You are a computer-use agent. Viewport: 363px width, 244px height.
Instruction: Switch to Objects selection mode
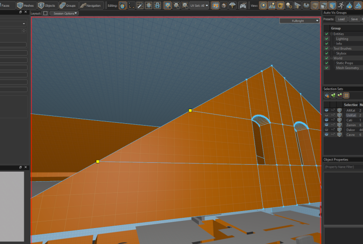pos(47,5)
